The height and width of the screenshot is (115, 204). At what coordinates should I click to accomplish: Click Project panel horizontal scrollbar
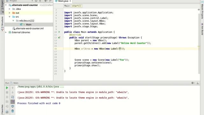(22, 80)
